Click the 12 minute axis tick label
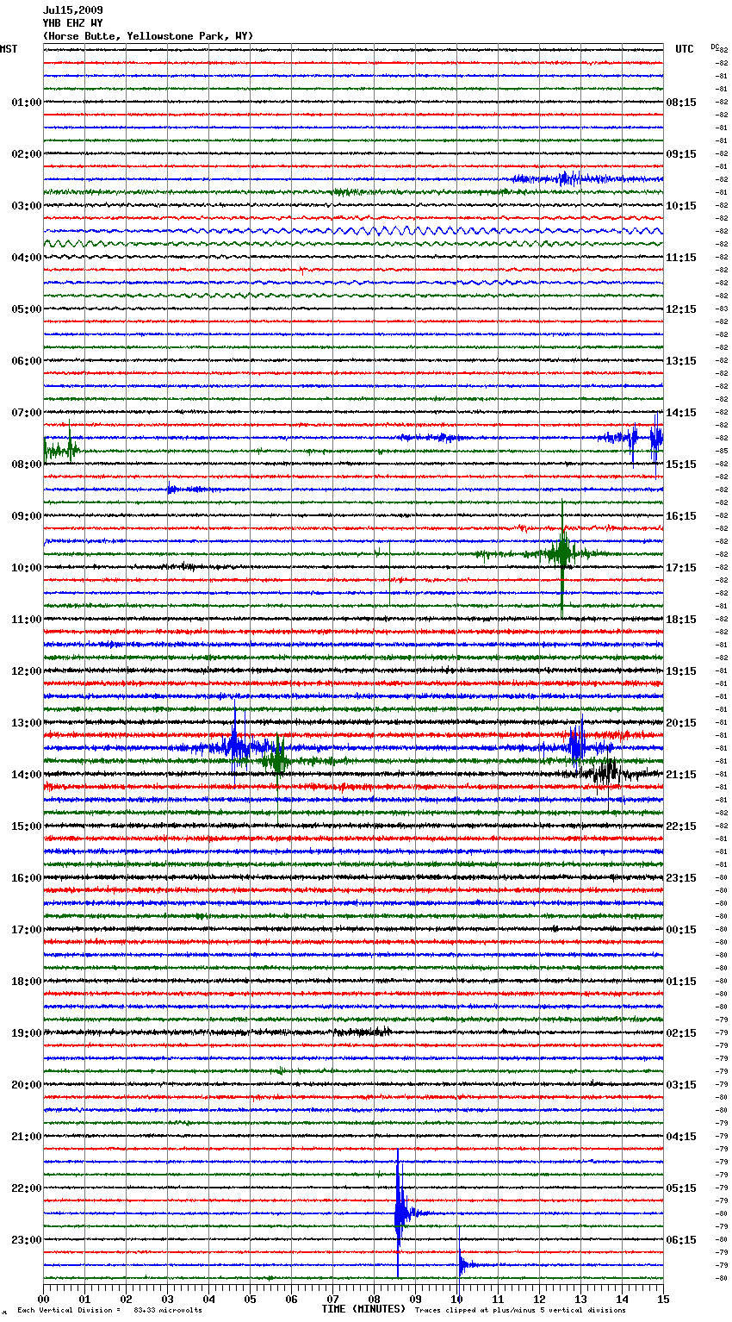Viewport: 732px width, 1322px height. click(539, 1299)
